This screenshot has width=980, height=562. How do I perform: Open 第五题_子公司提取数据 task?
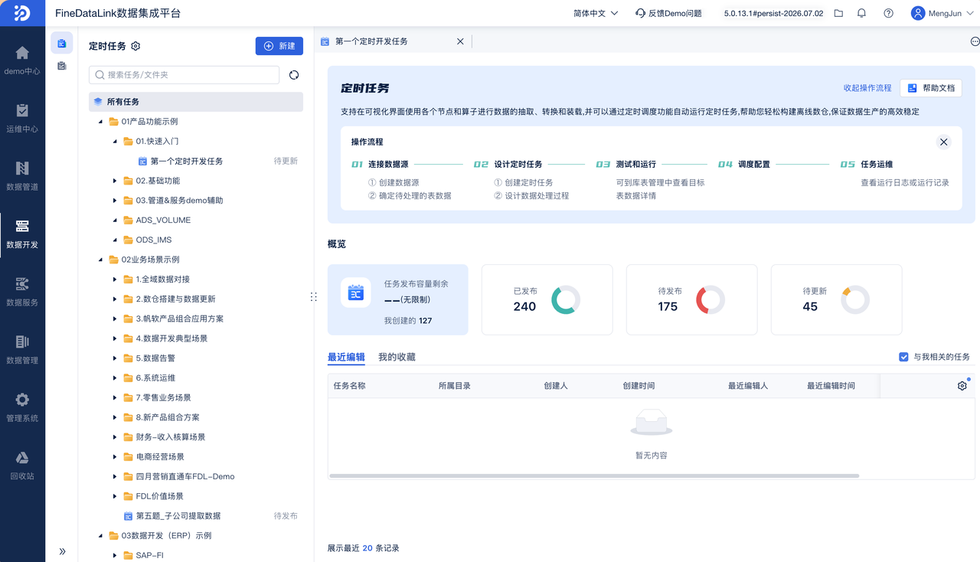click(178, 516)
